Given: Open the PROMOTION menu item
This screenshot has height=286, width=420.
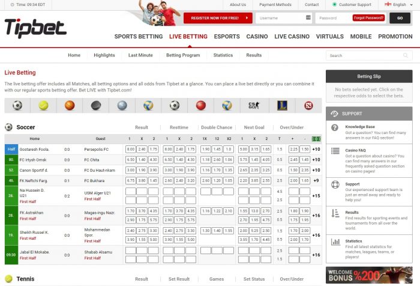Looking at the screenshot, I should pyautogui.click(x=395, y=37).
